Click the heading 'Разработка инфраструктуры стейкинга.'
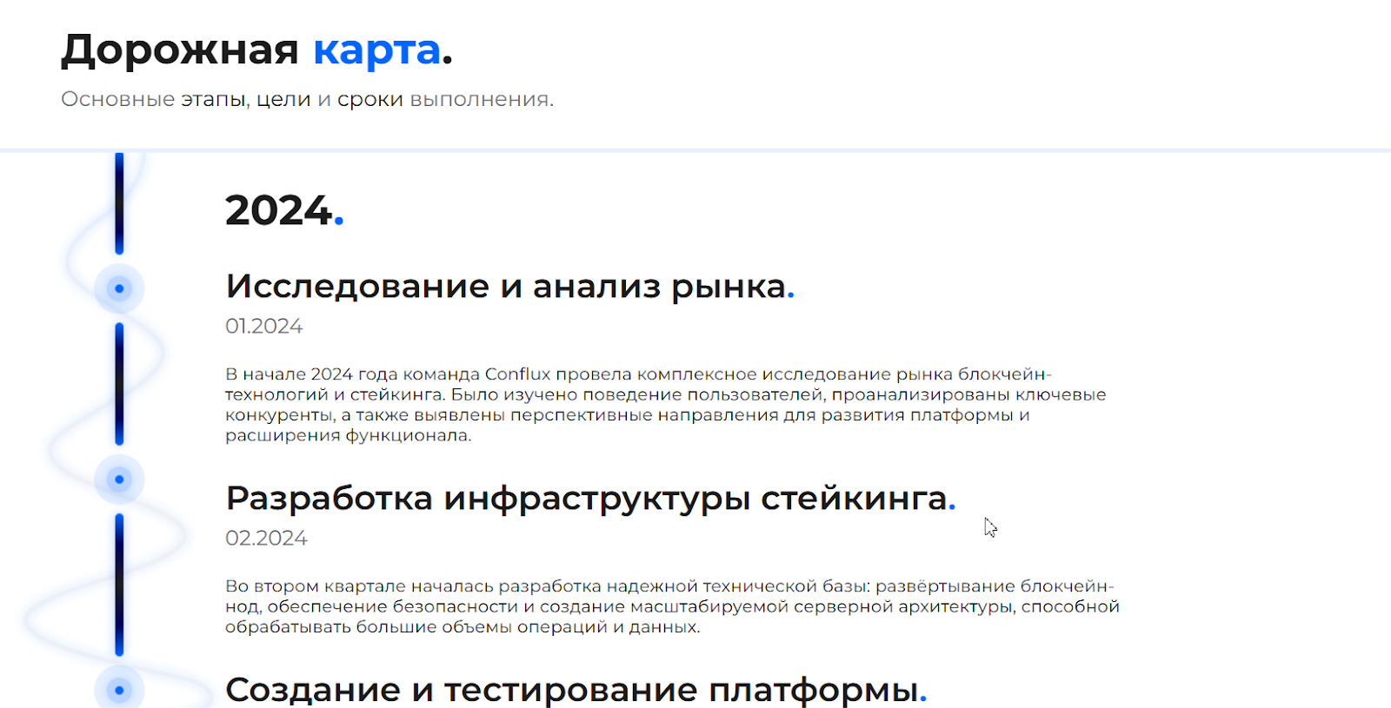This screenshot has height=708, width=1391. 590,499
